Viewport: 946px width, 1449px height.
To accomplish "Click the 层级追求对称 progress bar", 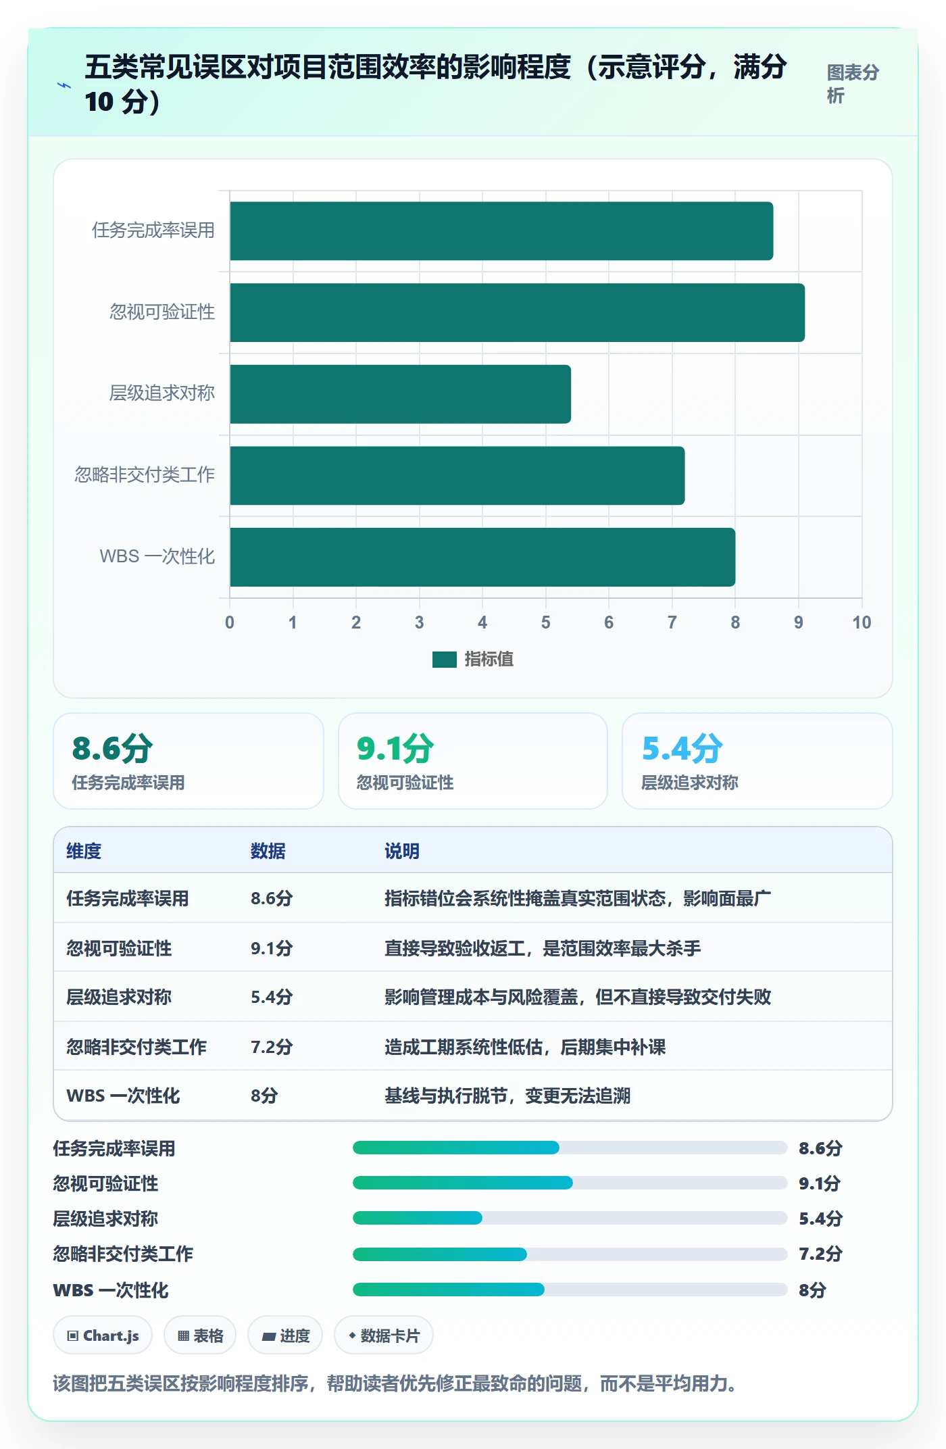I will (x=570, y=1218).
